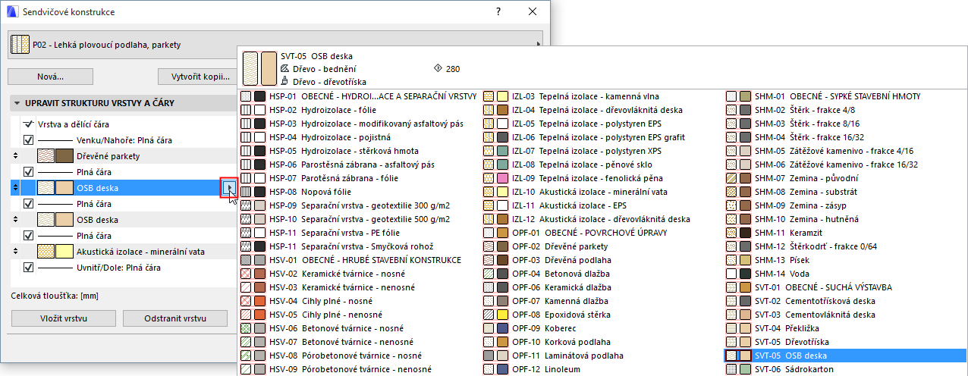Choose HSP-06 Parotěsná zábrana - asfaltový pás
The image size is (968, 376).
pyautogui.click(x=358, y=164)
